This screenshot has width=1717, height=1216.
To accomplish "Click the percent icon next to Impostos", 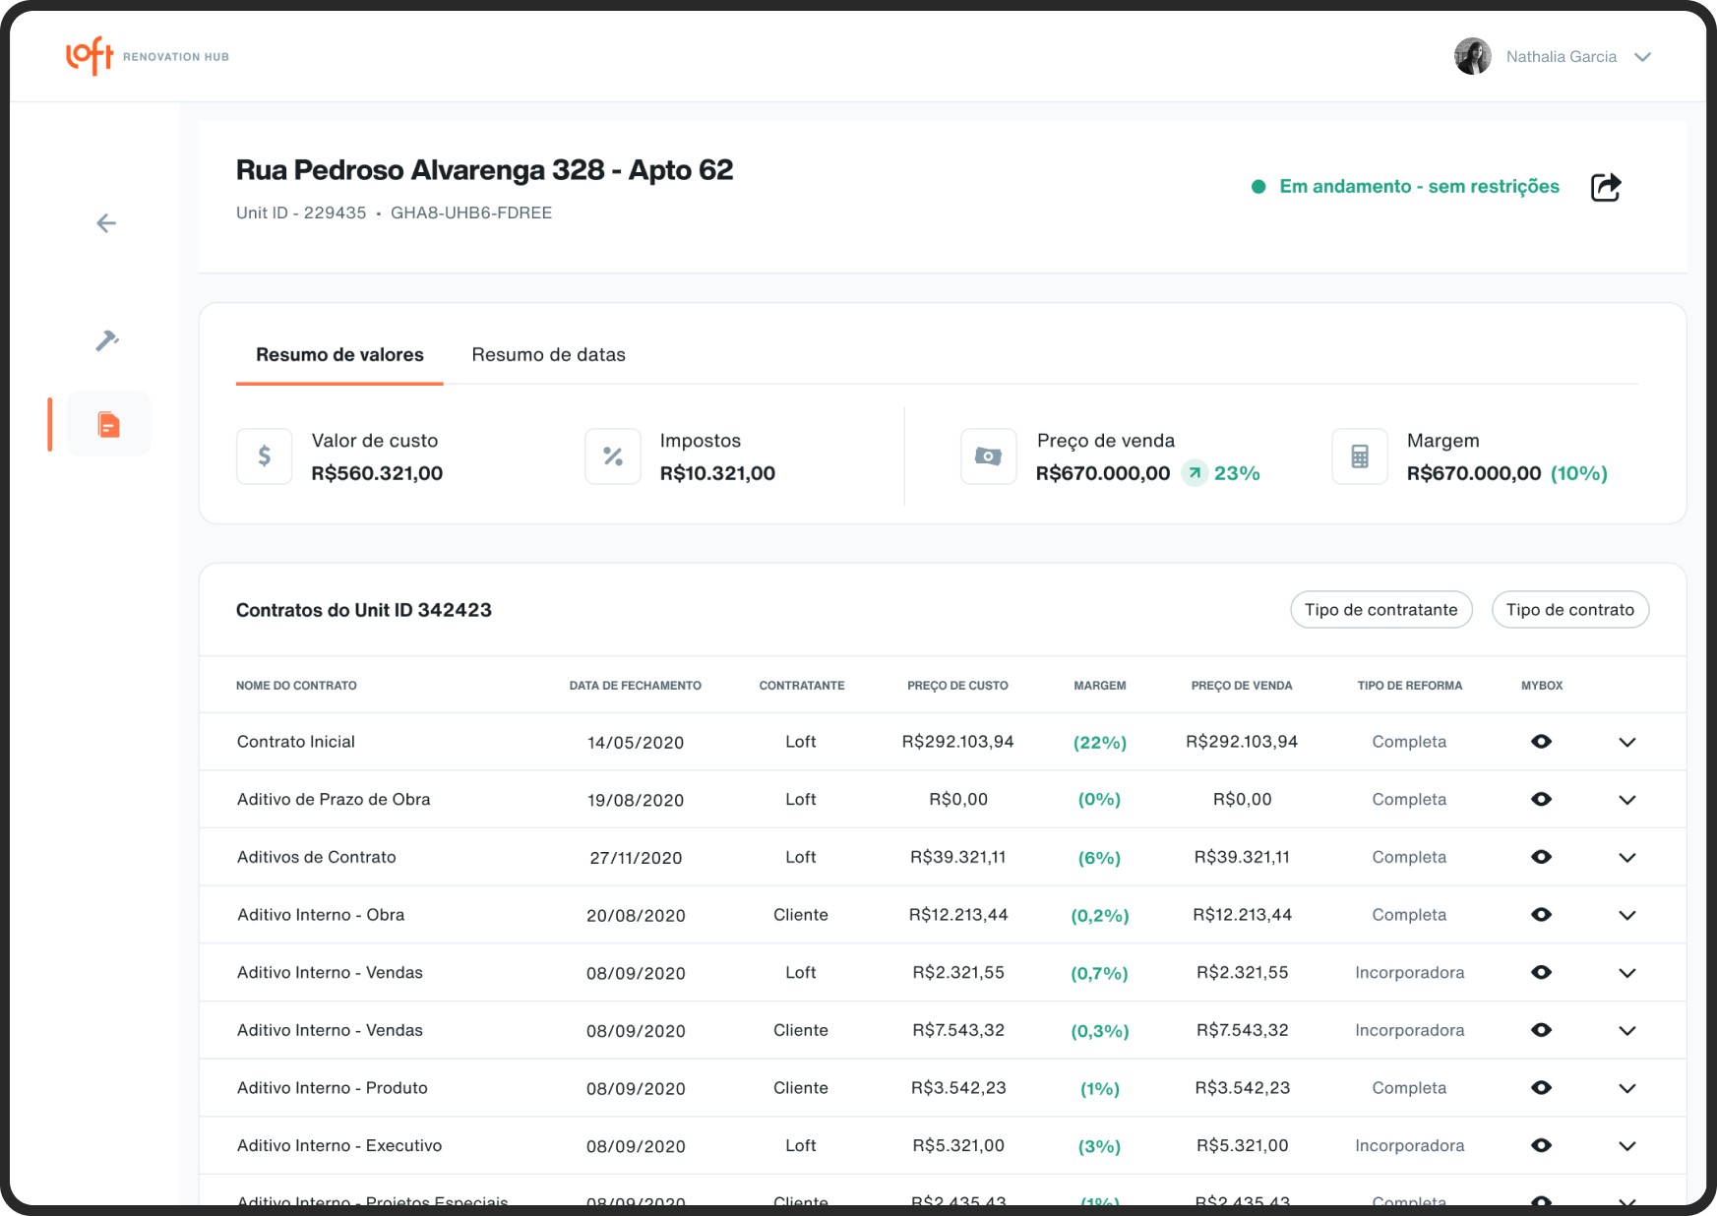I will click(x=613, y=456).
